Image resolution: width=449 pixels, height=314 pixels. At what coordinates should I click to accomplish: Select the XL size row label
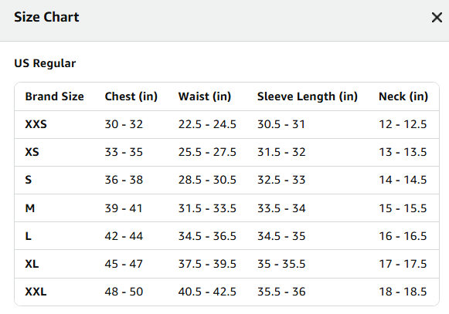[x=32, y=264]
